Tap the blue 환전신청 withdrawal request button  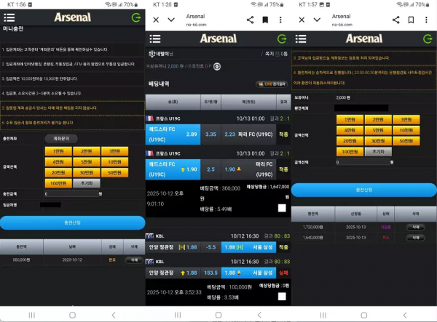point(363,190)
